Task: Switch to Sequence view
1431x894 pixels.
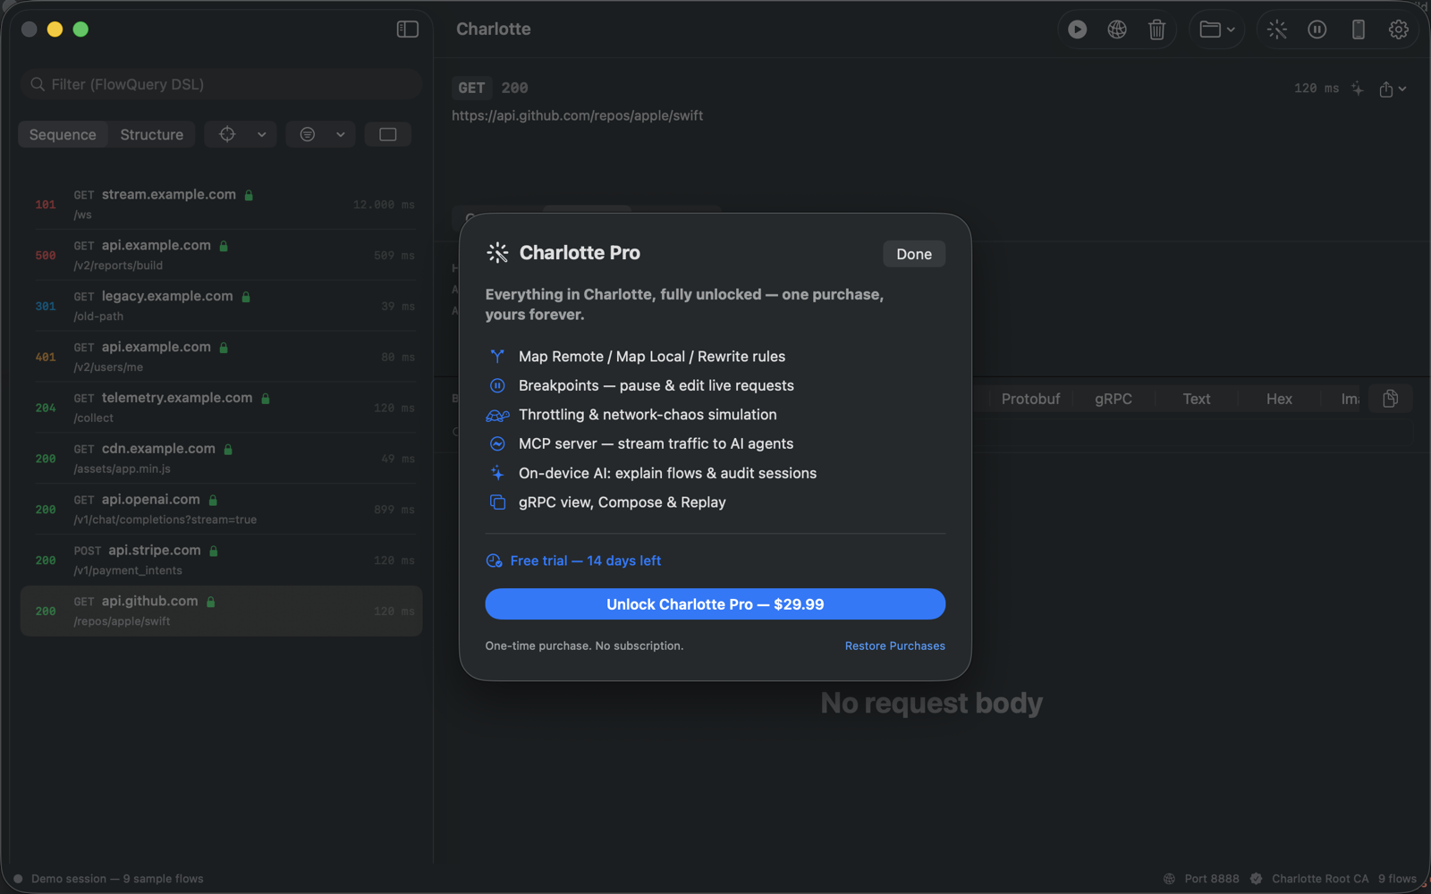Action: (x=63, y=134)
